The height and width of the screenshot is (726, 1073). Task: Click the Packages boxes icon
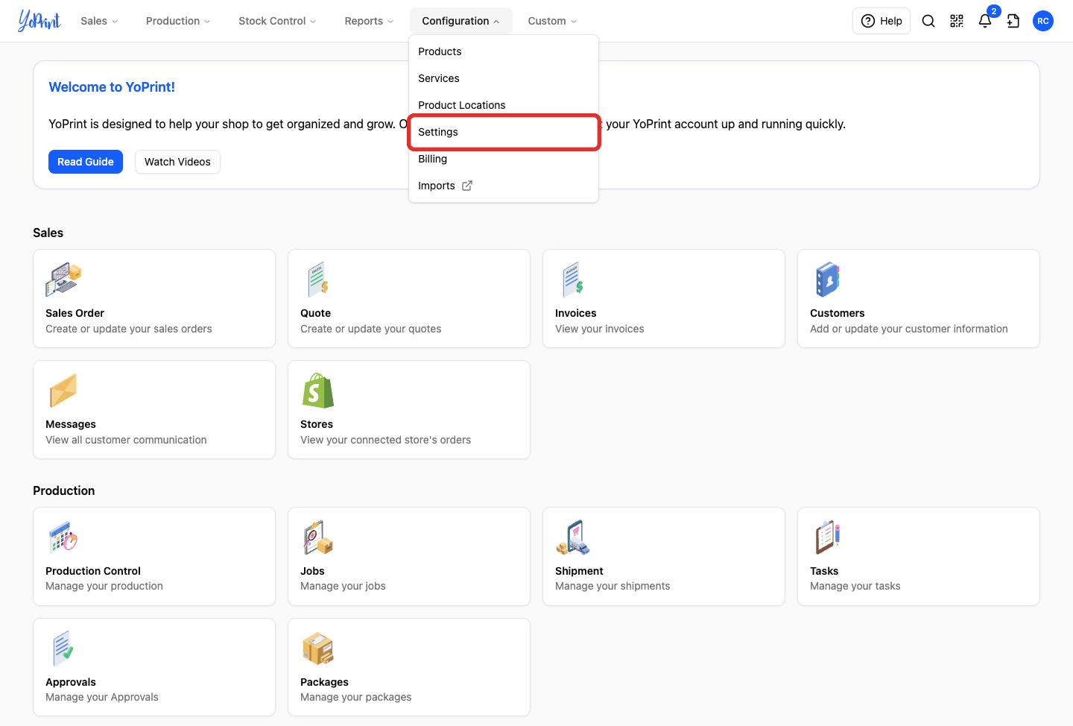click(x=318, y=648)
